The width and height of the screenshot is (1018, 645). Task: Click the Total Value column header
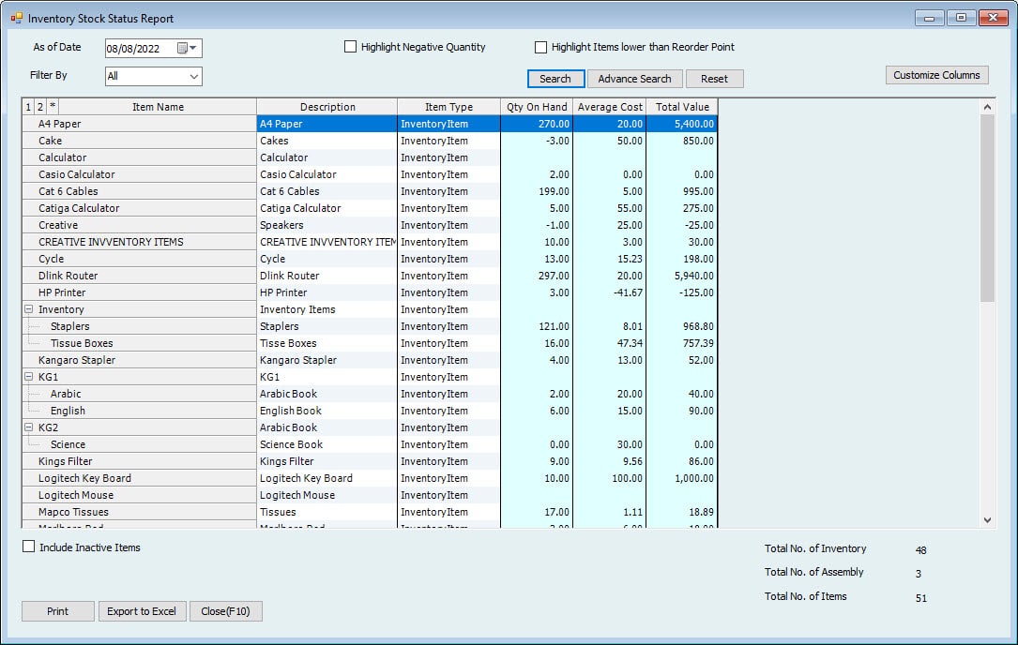coord(682,107)
